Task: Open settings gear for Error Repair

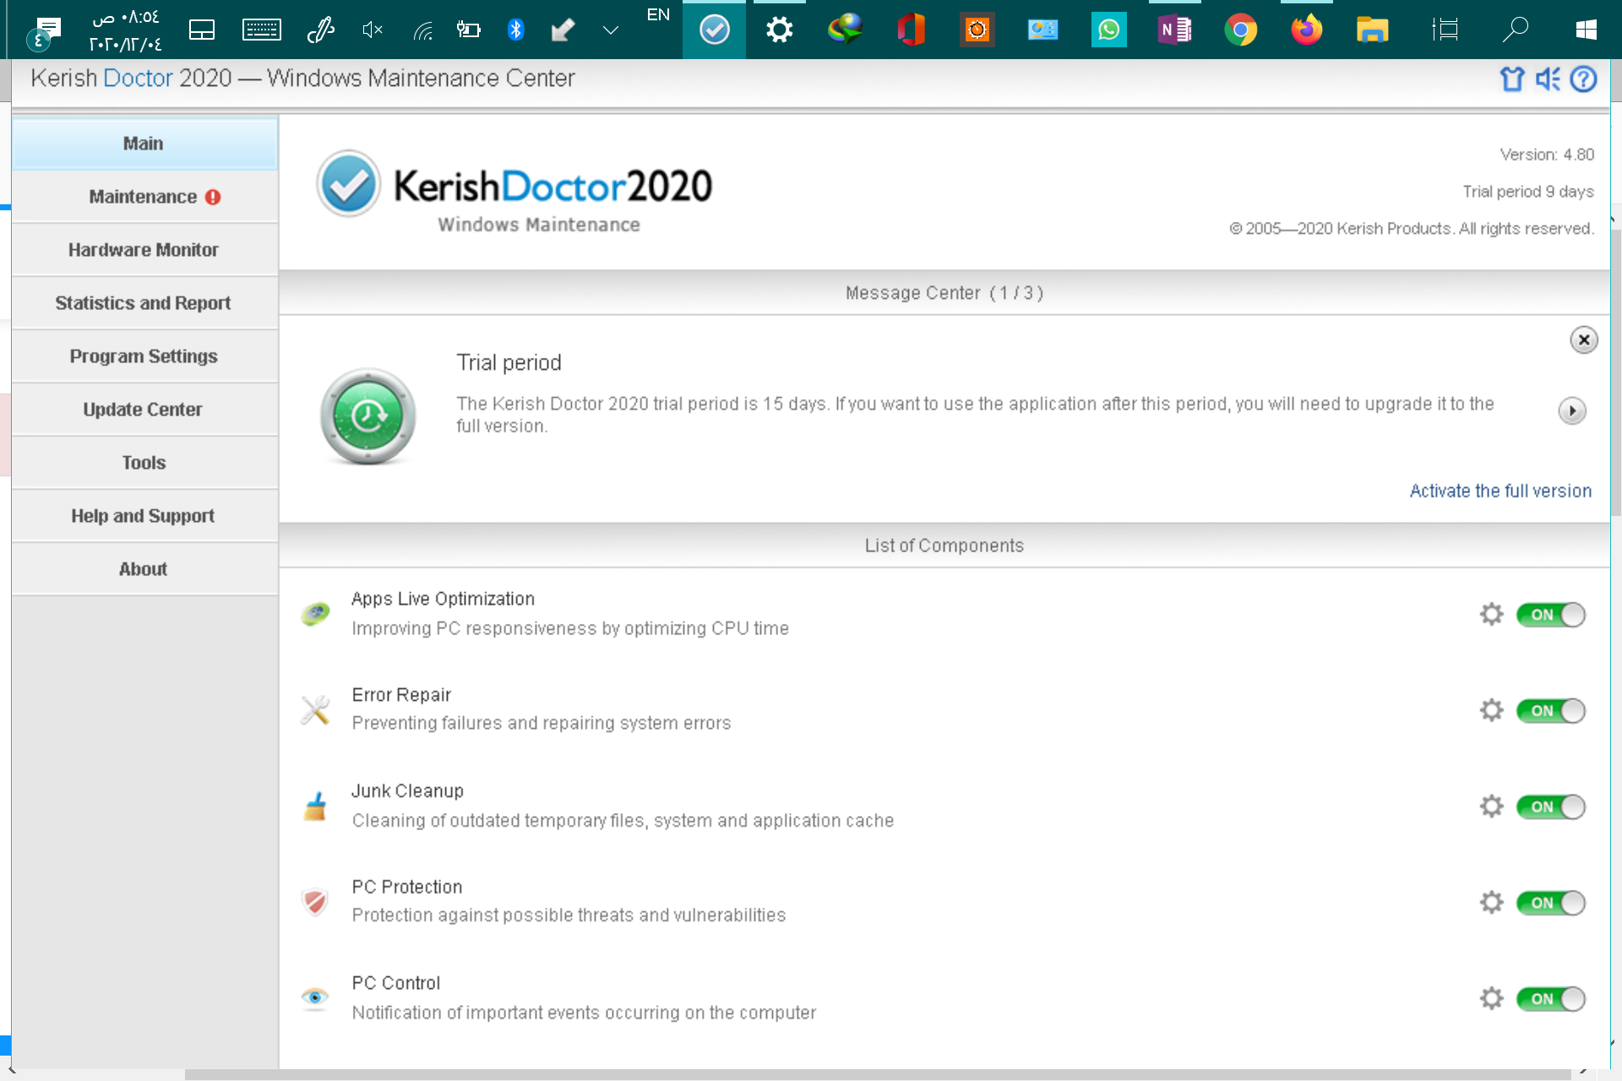Action: [1491, 710]
